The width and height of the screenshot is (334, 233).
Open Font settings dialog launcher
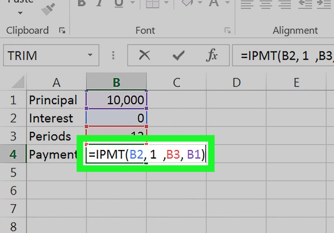click(x=227, y=30)
